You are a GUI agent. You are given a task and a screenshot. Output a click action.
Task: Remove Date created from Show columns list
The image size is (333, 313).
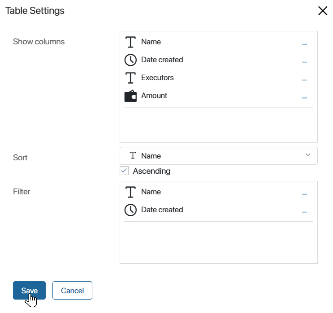[x=304, y=62]
